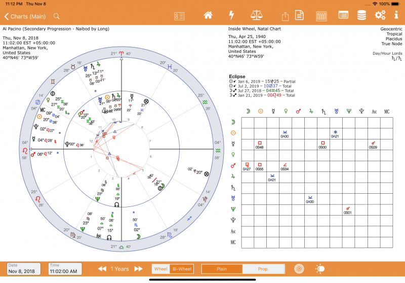Open the database stack icon
Image resolution: width=405 pixels, height=283 pixels.
point(361,15)
